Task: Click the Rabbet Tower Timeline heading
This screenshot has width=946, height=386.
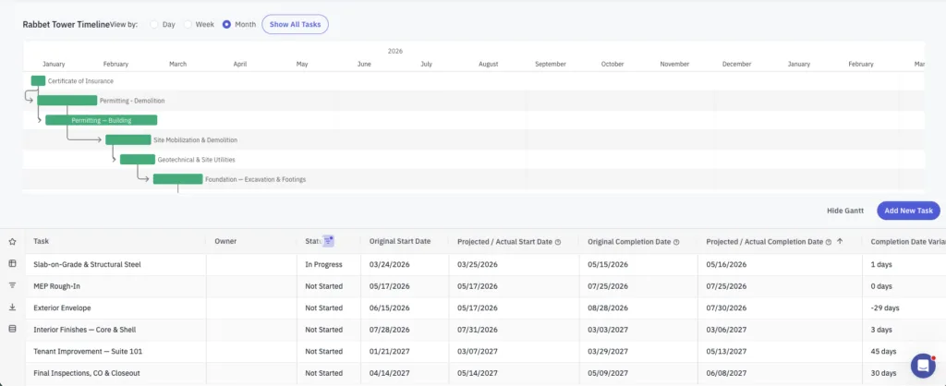Action: pyautogui.click(x=67, y=25)
